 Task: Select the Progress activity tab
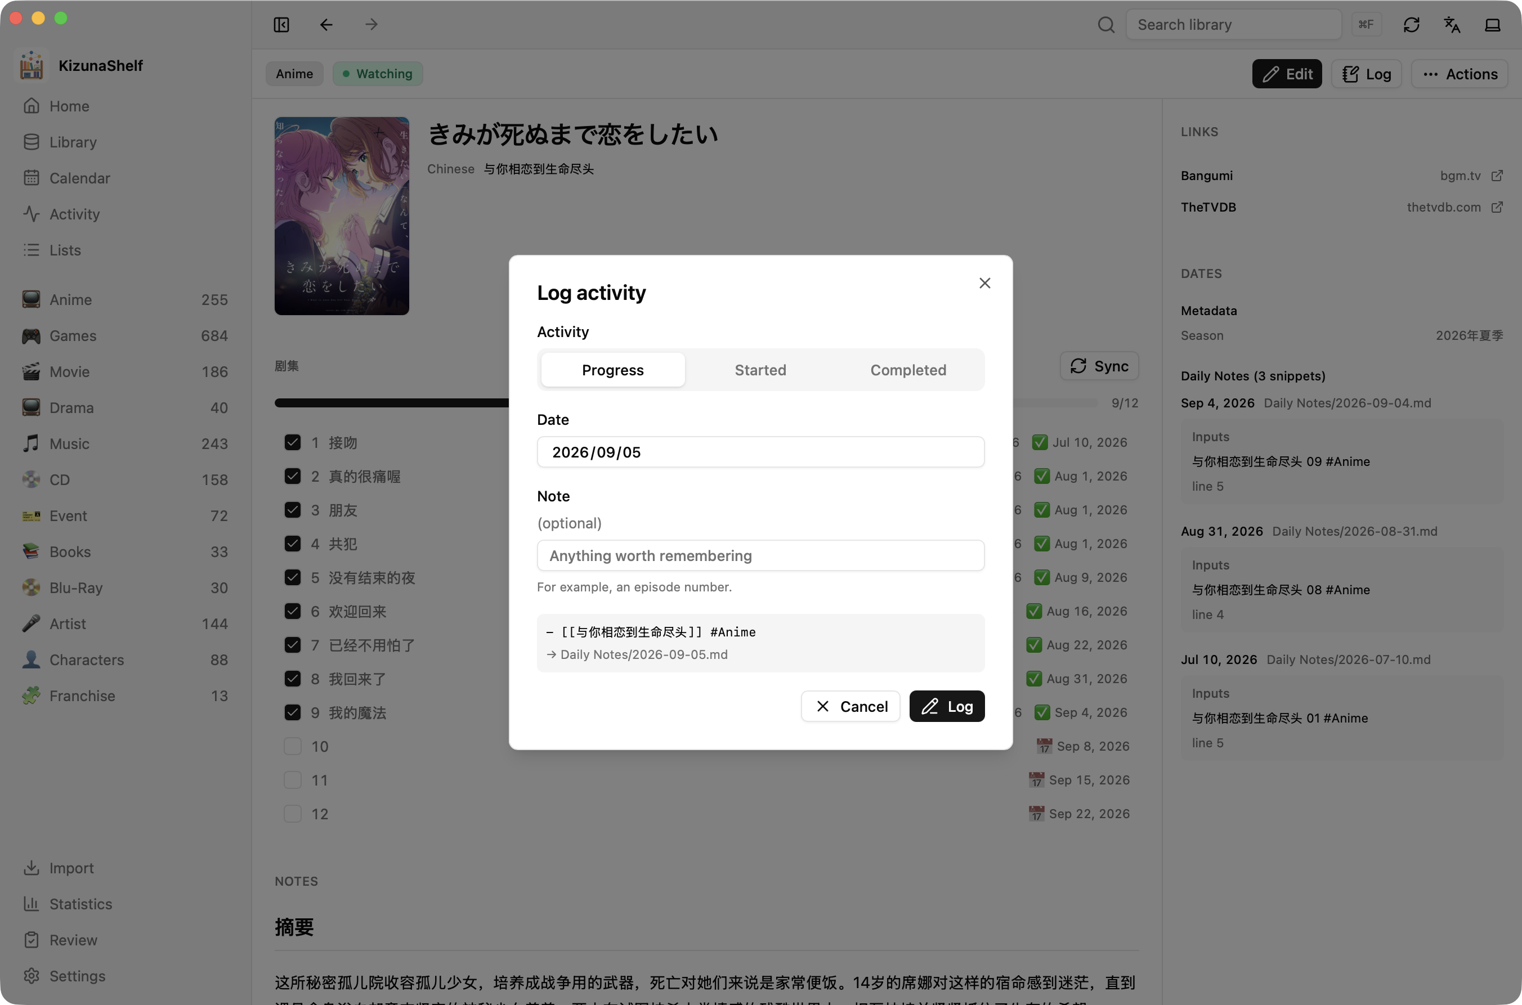[612, 370]
